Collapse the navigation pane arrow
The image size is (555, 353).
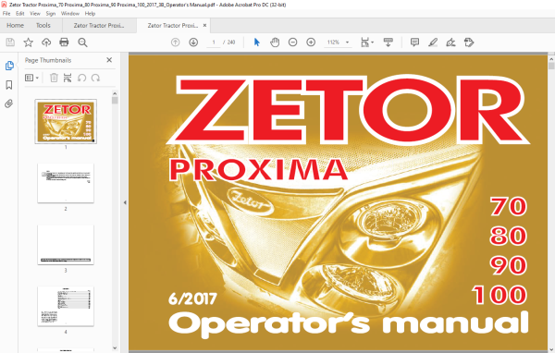coord(125,202)
